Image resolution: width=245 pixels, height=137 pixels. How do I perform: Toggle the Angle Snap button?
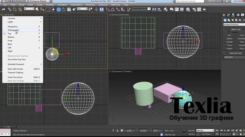coord(113,10)
